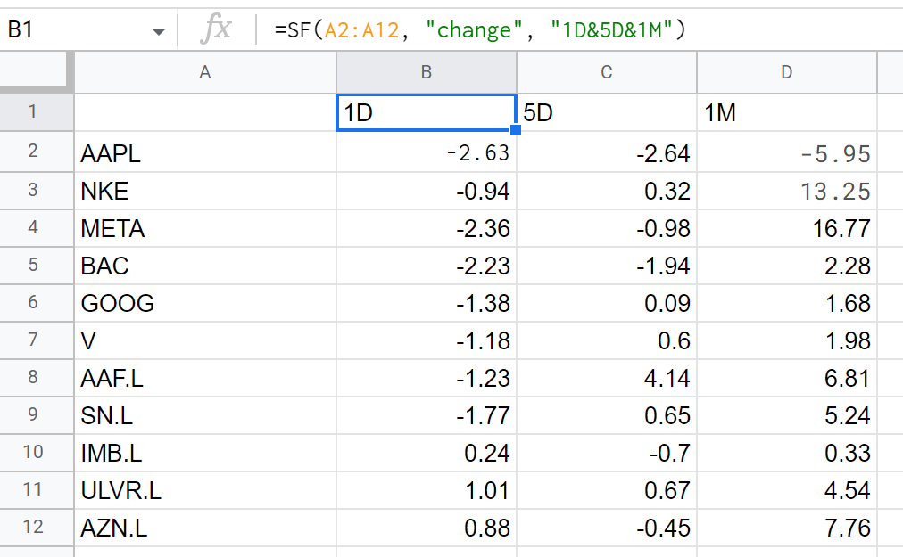This screenshot has height=557, width=903.
Task: Click the -5.95 value for AAPL
Action: tap(787, 152)
